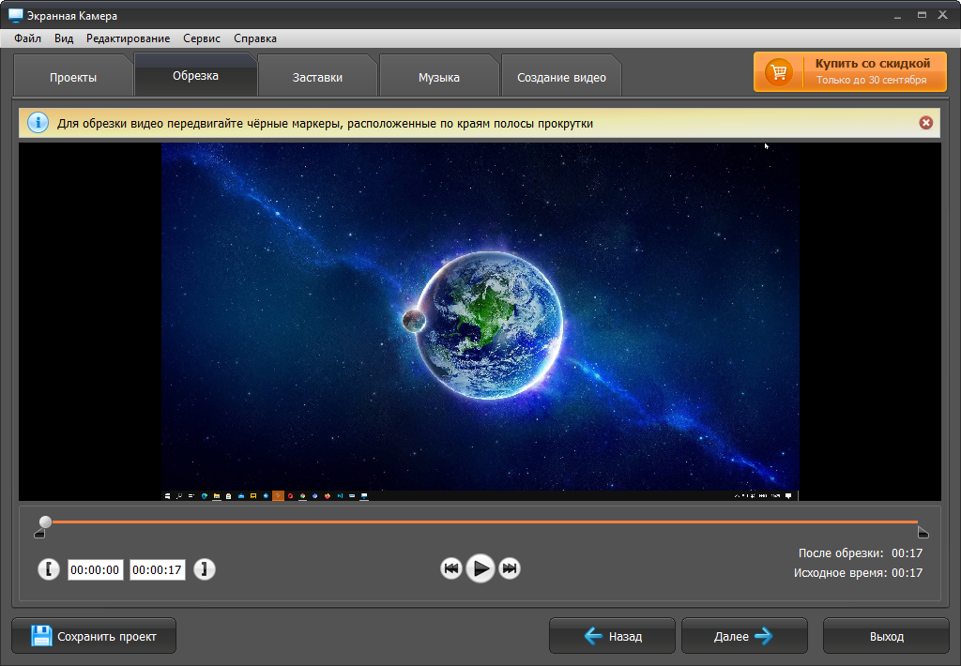Set trim end with right bracket button

(204, 569)
